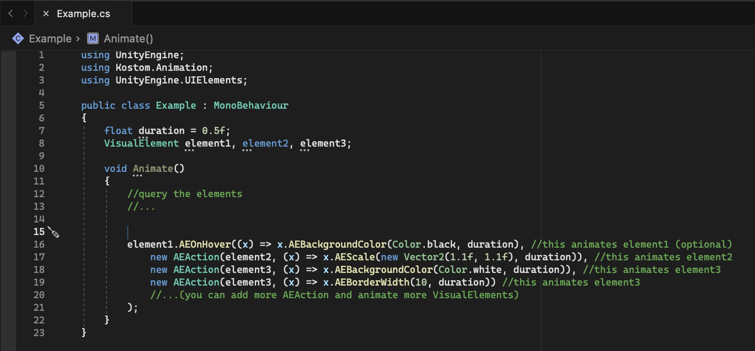Viewport: 755px width, 351px height.
Task: Click line number 15 in the gutter
Action: (39, 231)
